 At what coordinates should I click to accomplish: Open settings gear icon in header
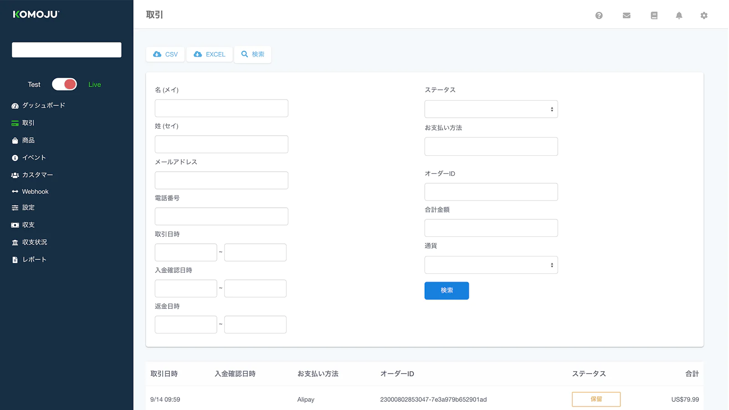click(x=704, y=15)
